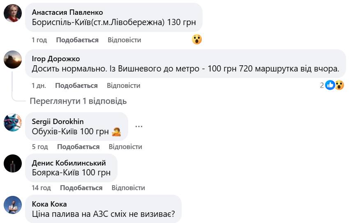Open Кока Кока's profile avatar
This screenshot has width=353, height=223.
pyautogui.click(x=13, y=205)
